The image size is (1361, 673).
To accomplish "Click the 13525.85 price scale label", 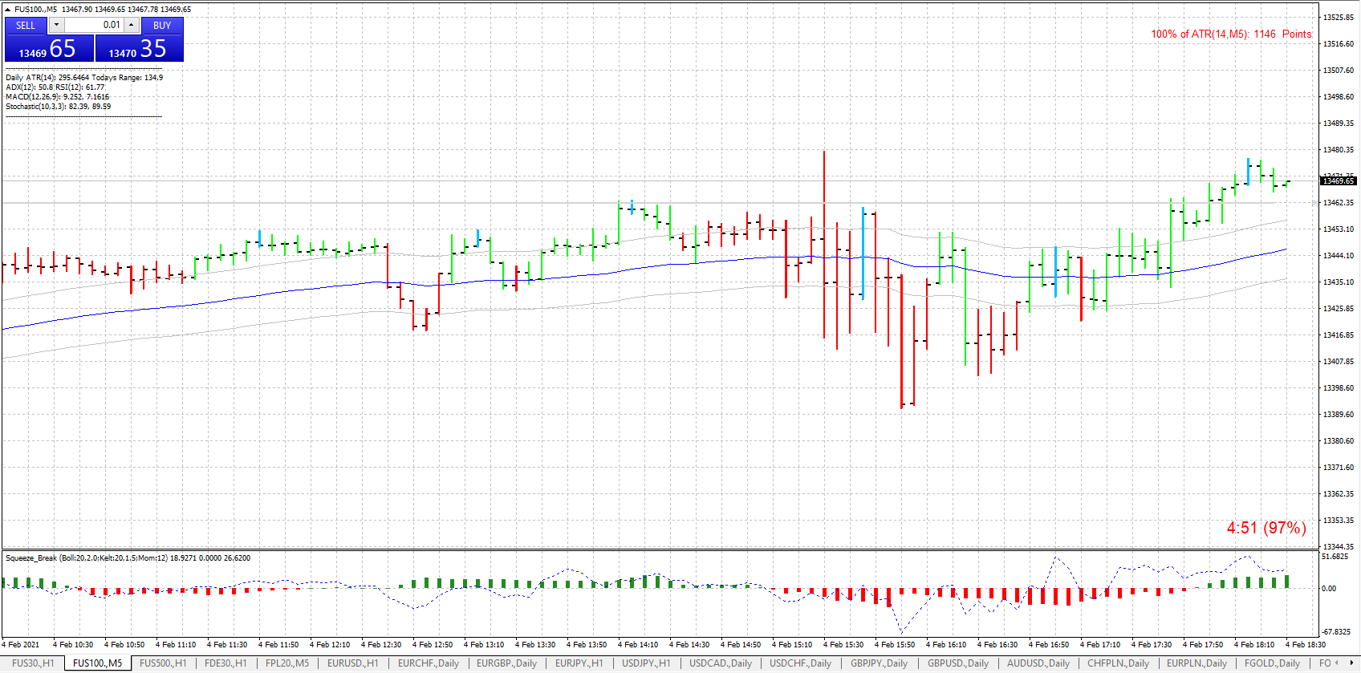I will [1339, 17].
